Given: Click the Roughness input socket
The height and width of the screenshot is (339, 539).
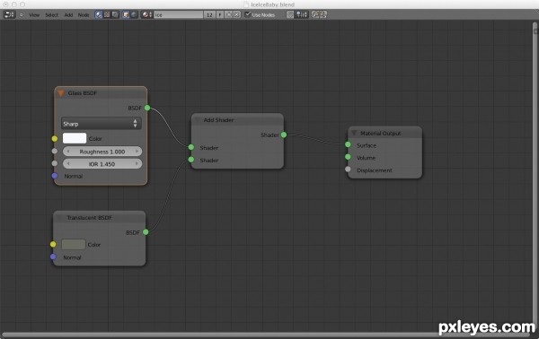Looking at the screenshot, I should [55, 151].
